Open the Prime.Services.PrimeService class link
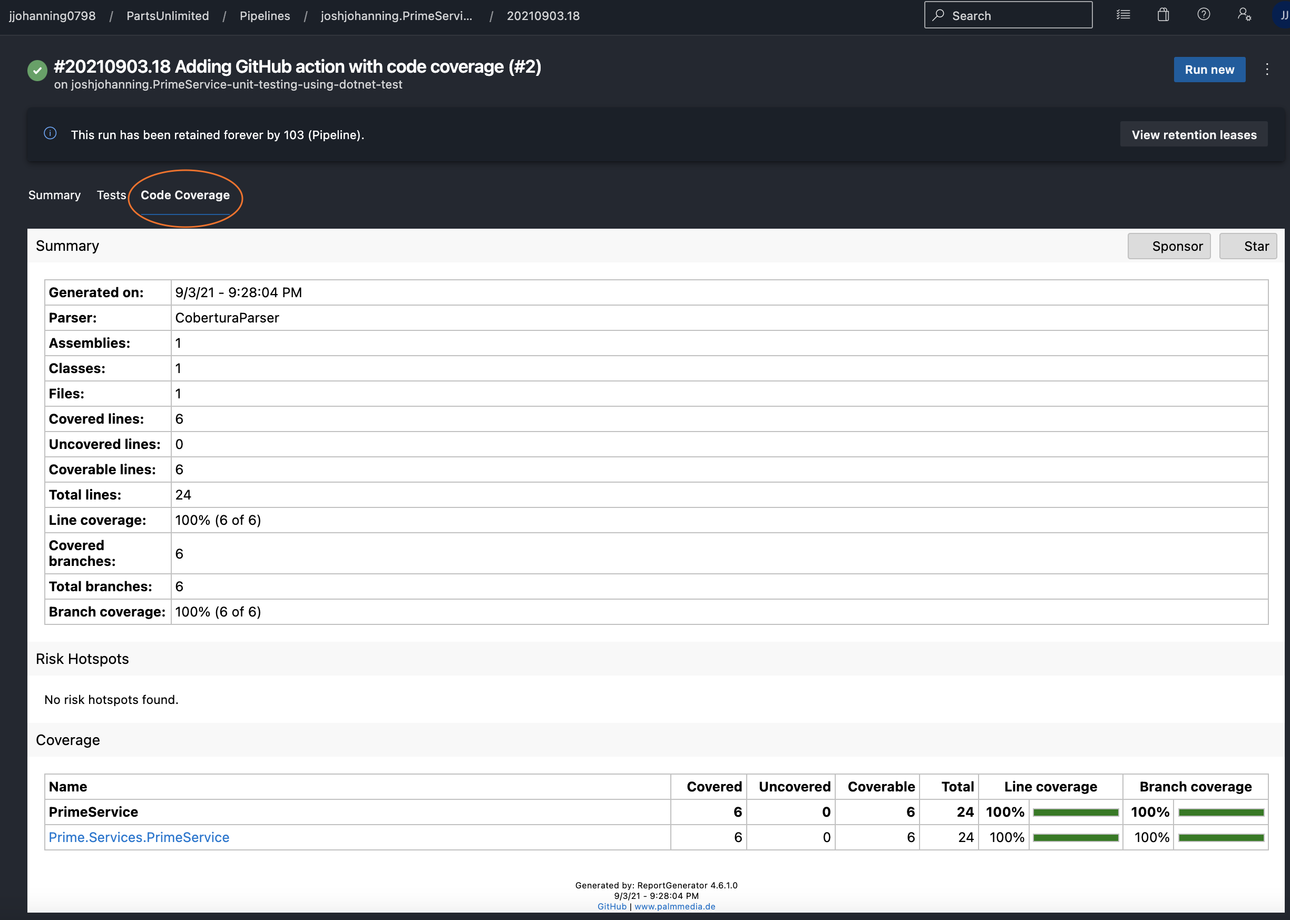1290x920 pixels. pyautogui.click(x=139, y=837)
